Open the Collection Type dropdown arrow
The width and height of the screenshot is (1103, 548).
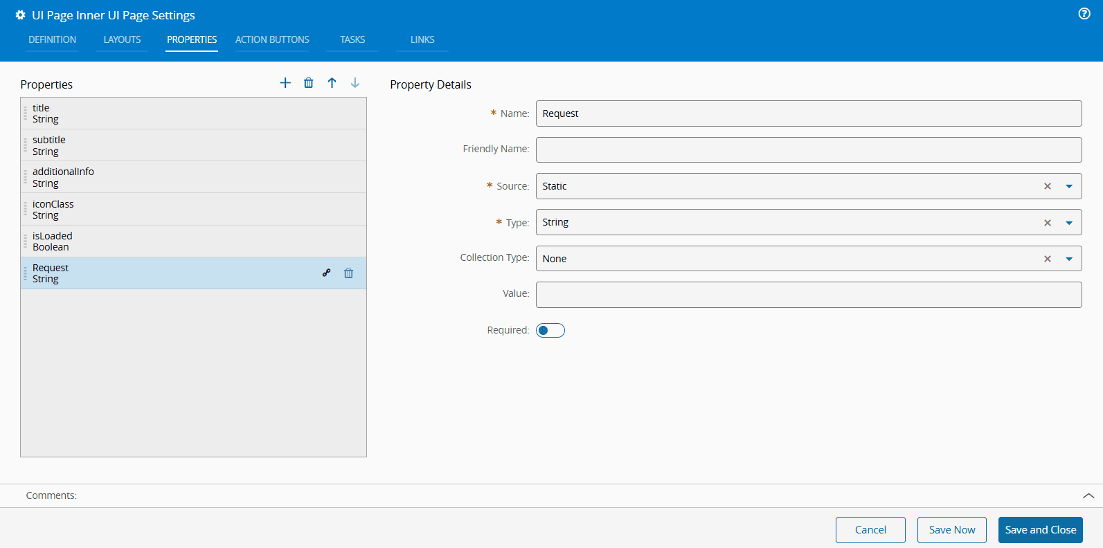1069,259
